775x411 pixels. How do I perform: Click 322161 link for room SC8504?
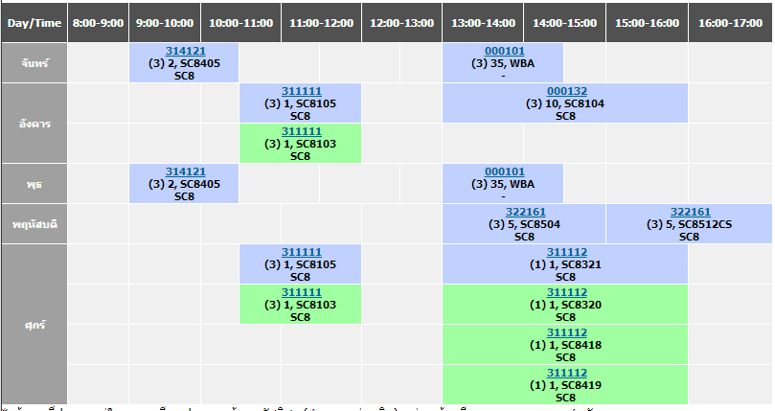[525, 212]
